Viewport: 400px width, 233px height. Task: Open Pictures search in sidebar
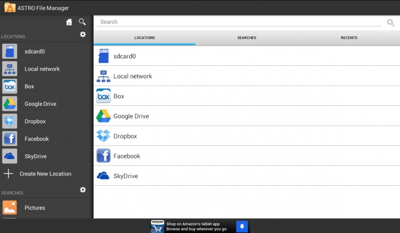(x=35, y=208)
